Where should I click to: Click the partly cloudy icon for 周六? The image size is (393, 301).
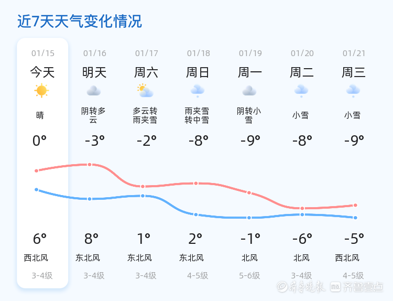click(x=145, y=91)
